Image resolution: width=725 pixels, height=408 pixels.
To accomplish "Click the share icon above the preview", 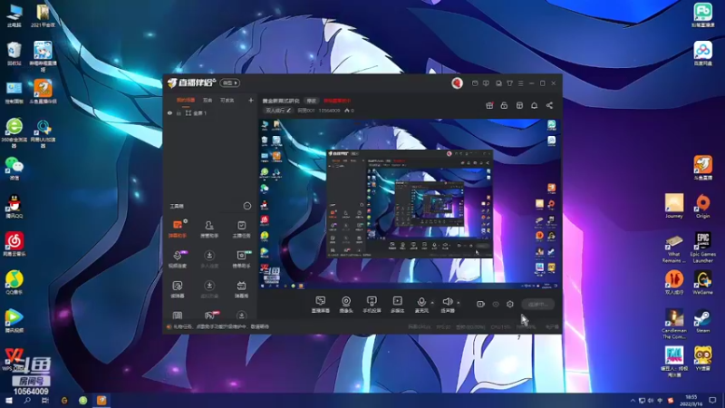I will 549,105.
